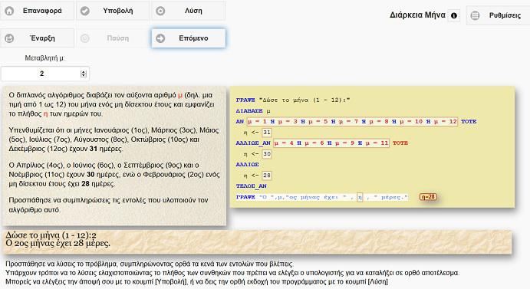Viewport: 530px width, 289px height.
Task: Go to next step with Επόμενο
Action: tap(188, 38)
